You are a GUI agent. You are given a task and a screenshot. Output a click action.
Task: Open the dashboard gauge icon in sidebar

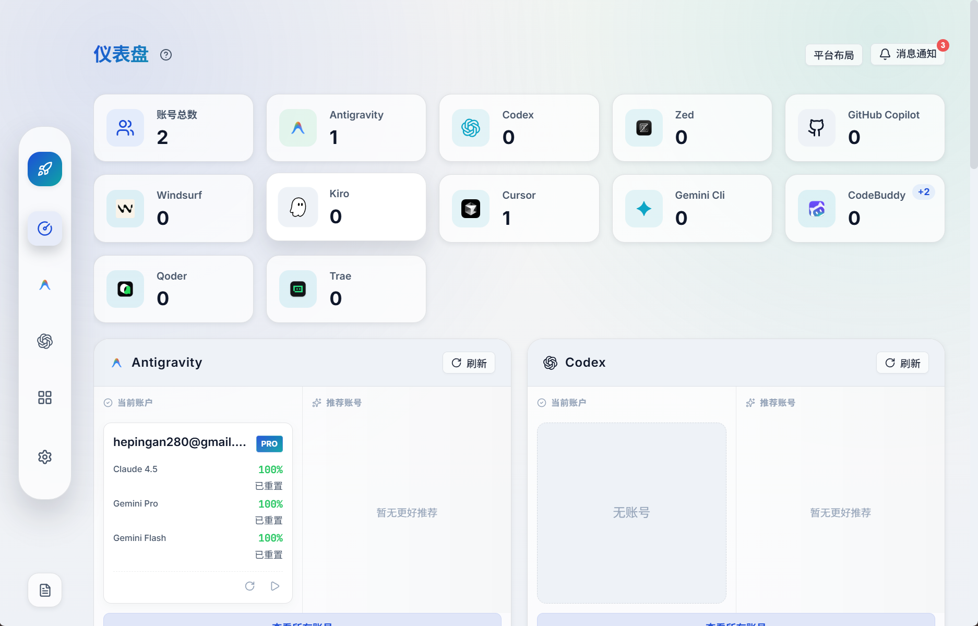[x=45, y=228]
